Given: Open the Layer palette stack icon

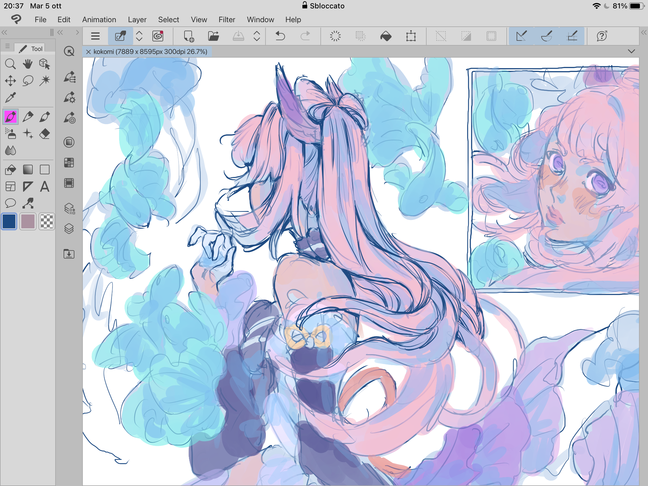Looking at the screenshot, I should (69, 229).
